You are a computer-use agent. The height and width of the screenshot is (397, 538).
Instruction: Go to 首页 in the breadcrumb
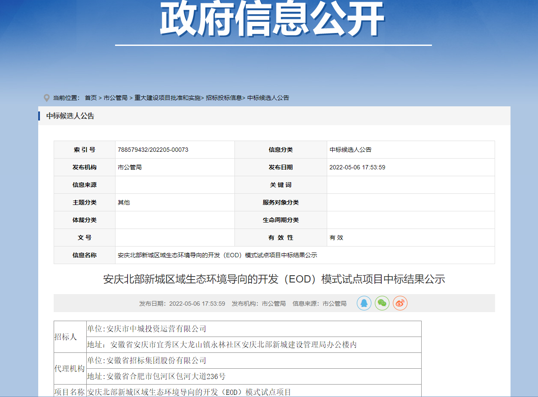pyautogui.click(x=91, y=98)
